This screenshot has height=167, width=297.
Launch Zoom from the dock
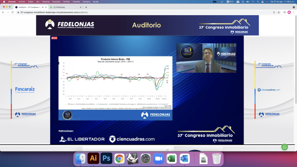(159, 158)
